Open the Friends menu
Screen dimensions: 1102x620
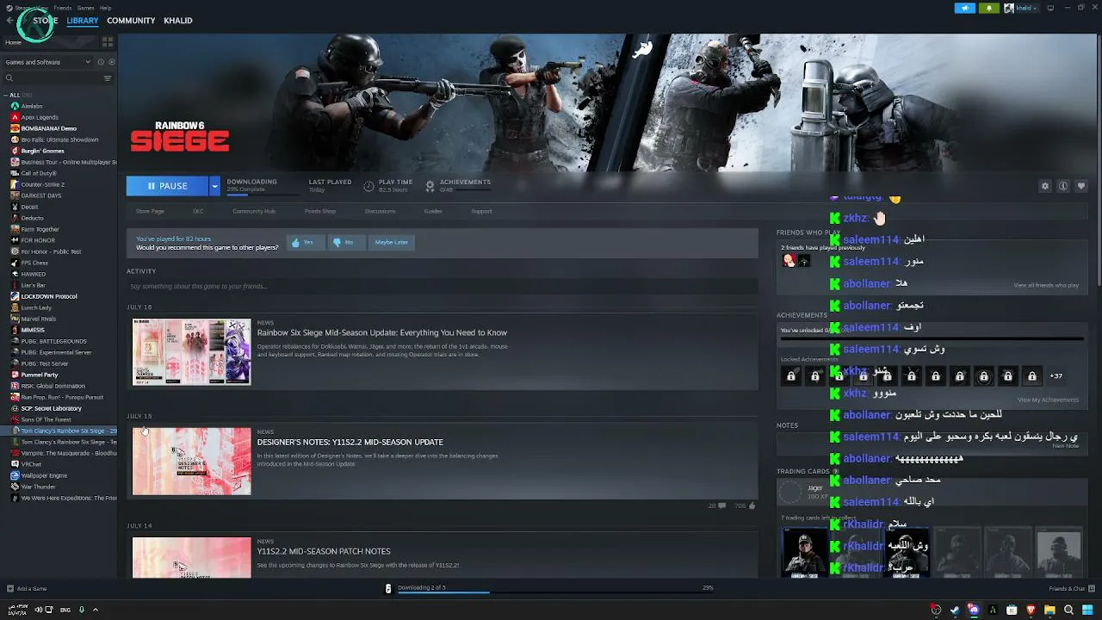(63, 8)
